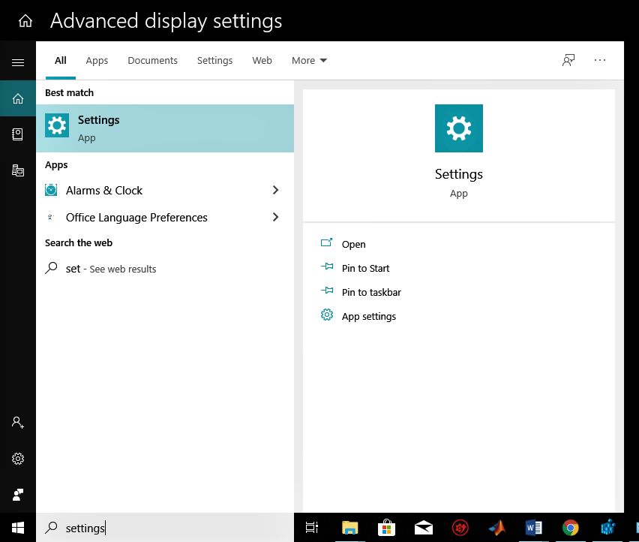Switch to the Apps tab
The image size is (639, 542).
coord(97,60)
